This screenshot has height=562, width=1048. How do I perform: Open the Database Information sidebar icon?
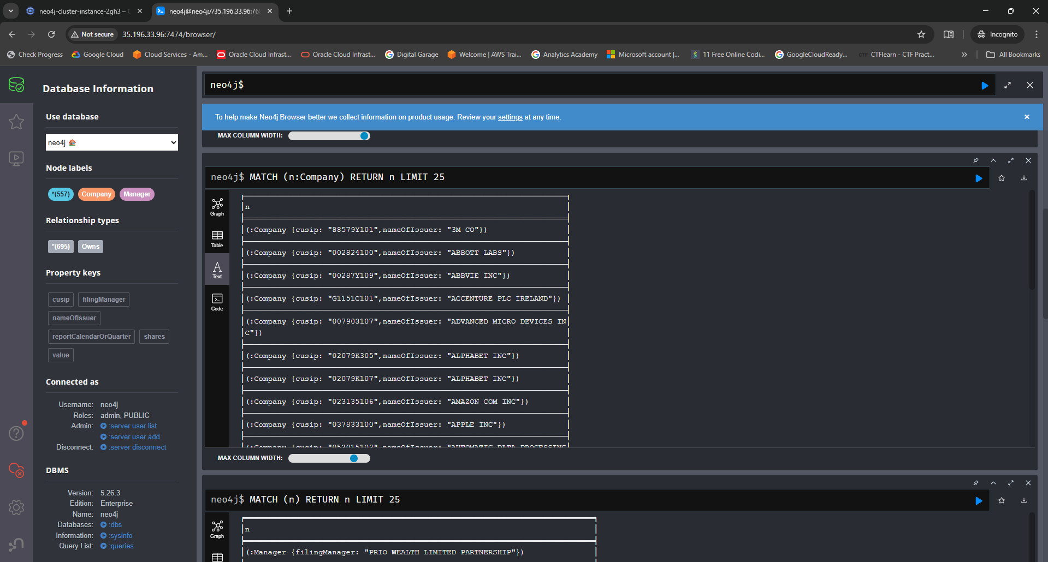(16, 85)
